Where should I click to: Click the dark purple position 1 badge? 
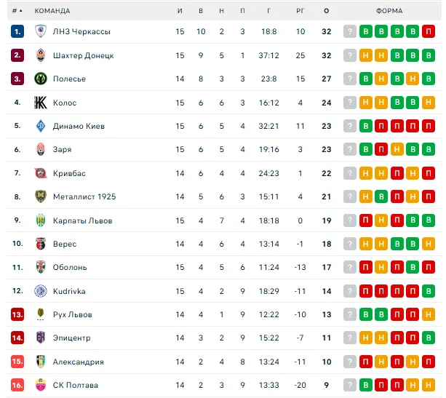17,31
